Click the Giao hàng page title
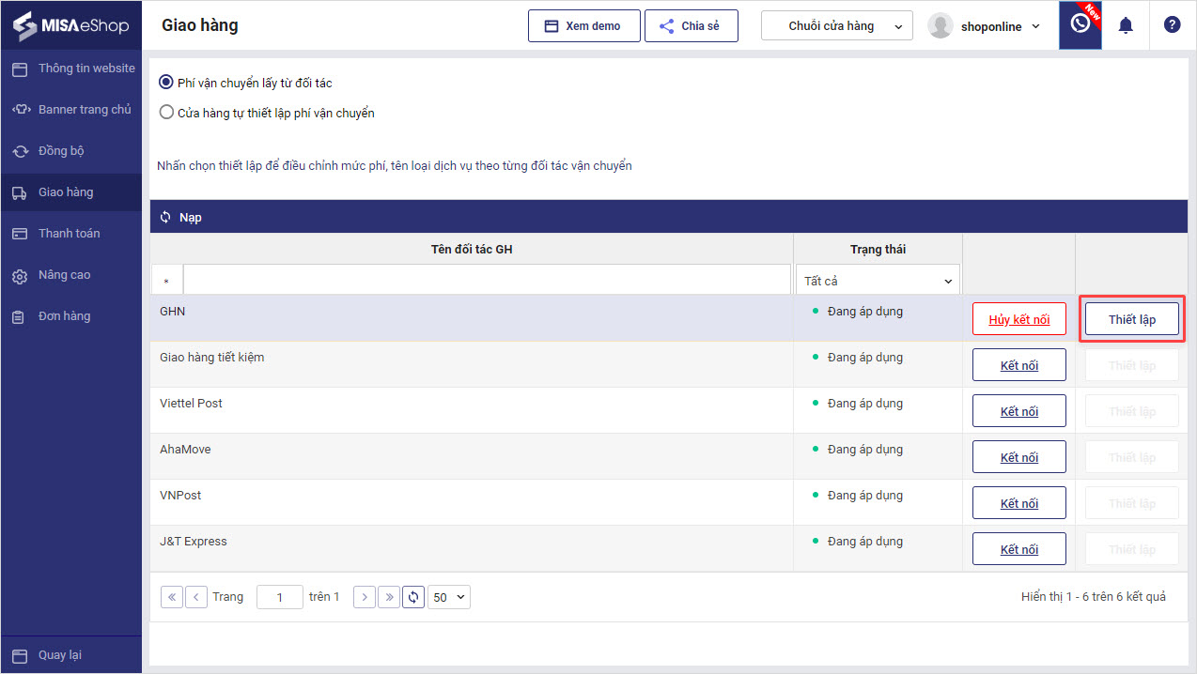 (200, 25)
